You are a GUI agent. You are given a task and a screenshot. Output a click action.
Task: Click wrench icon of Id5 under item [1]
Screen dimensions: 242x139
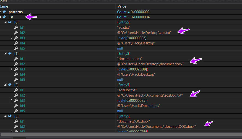click(16, 80)
